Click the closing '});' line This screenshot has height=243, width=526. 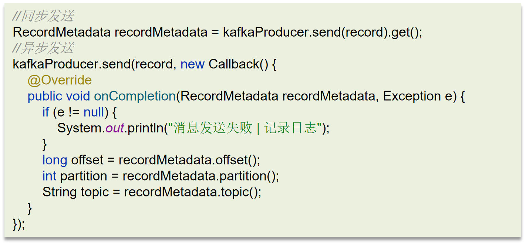click(x=19, y=224)
